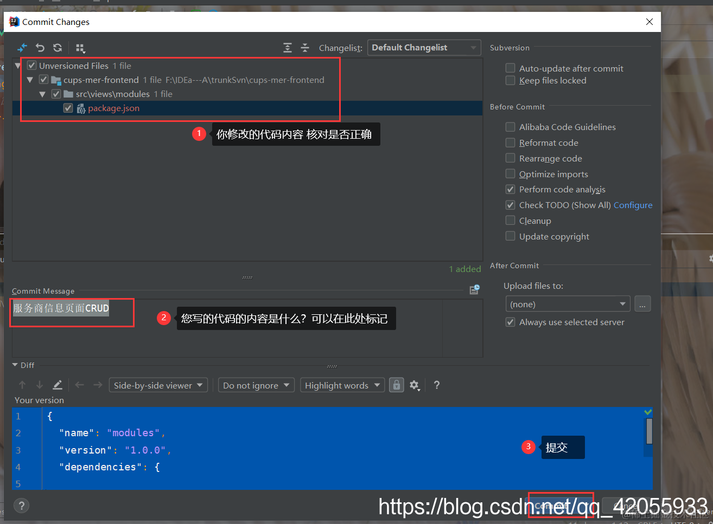This screenshot has height=524, width=713.
Task: Open the Group By icon menu
Action: point(80,48)
